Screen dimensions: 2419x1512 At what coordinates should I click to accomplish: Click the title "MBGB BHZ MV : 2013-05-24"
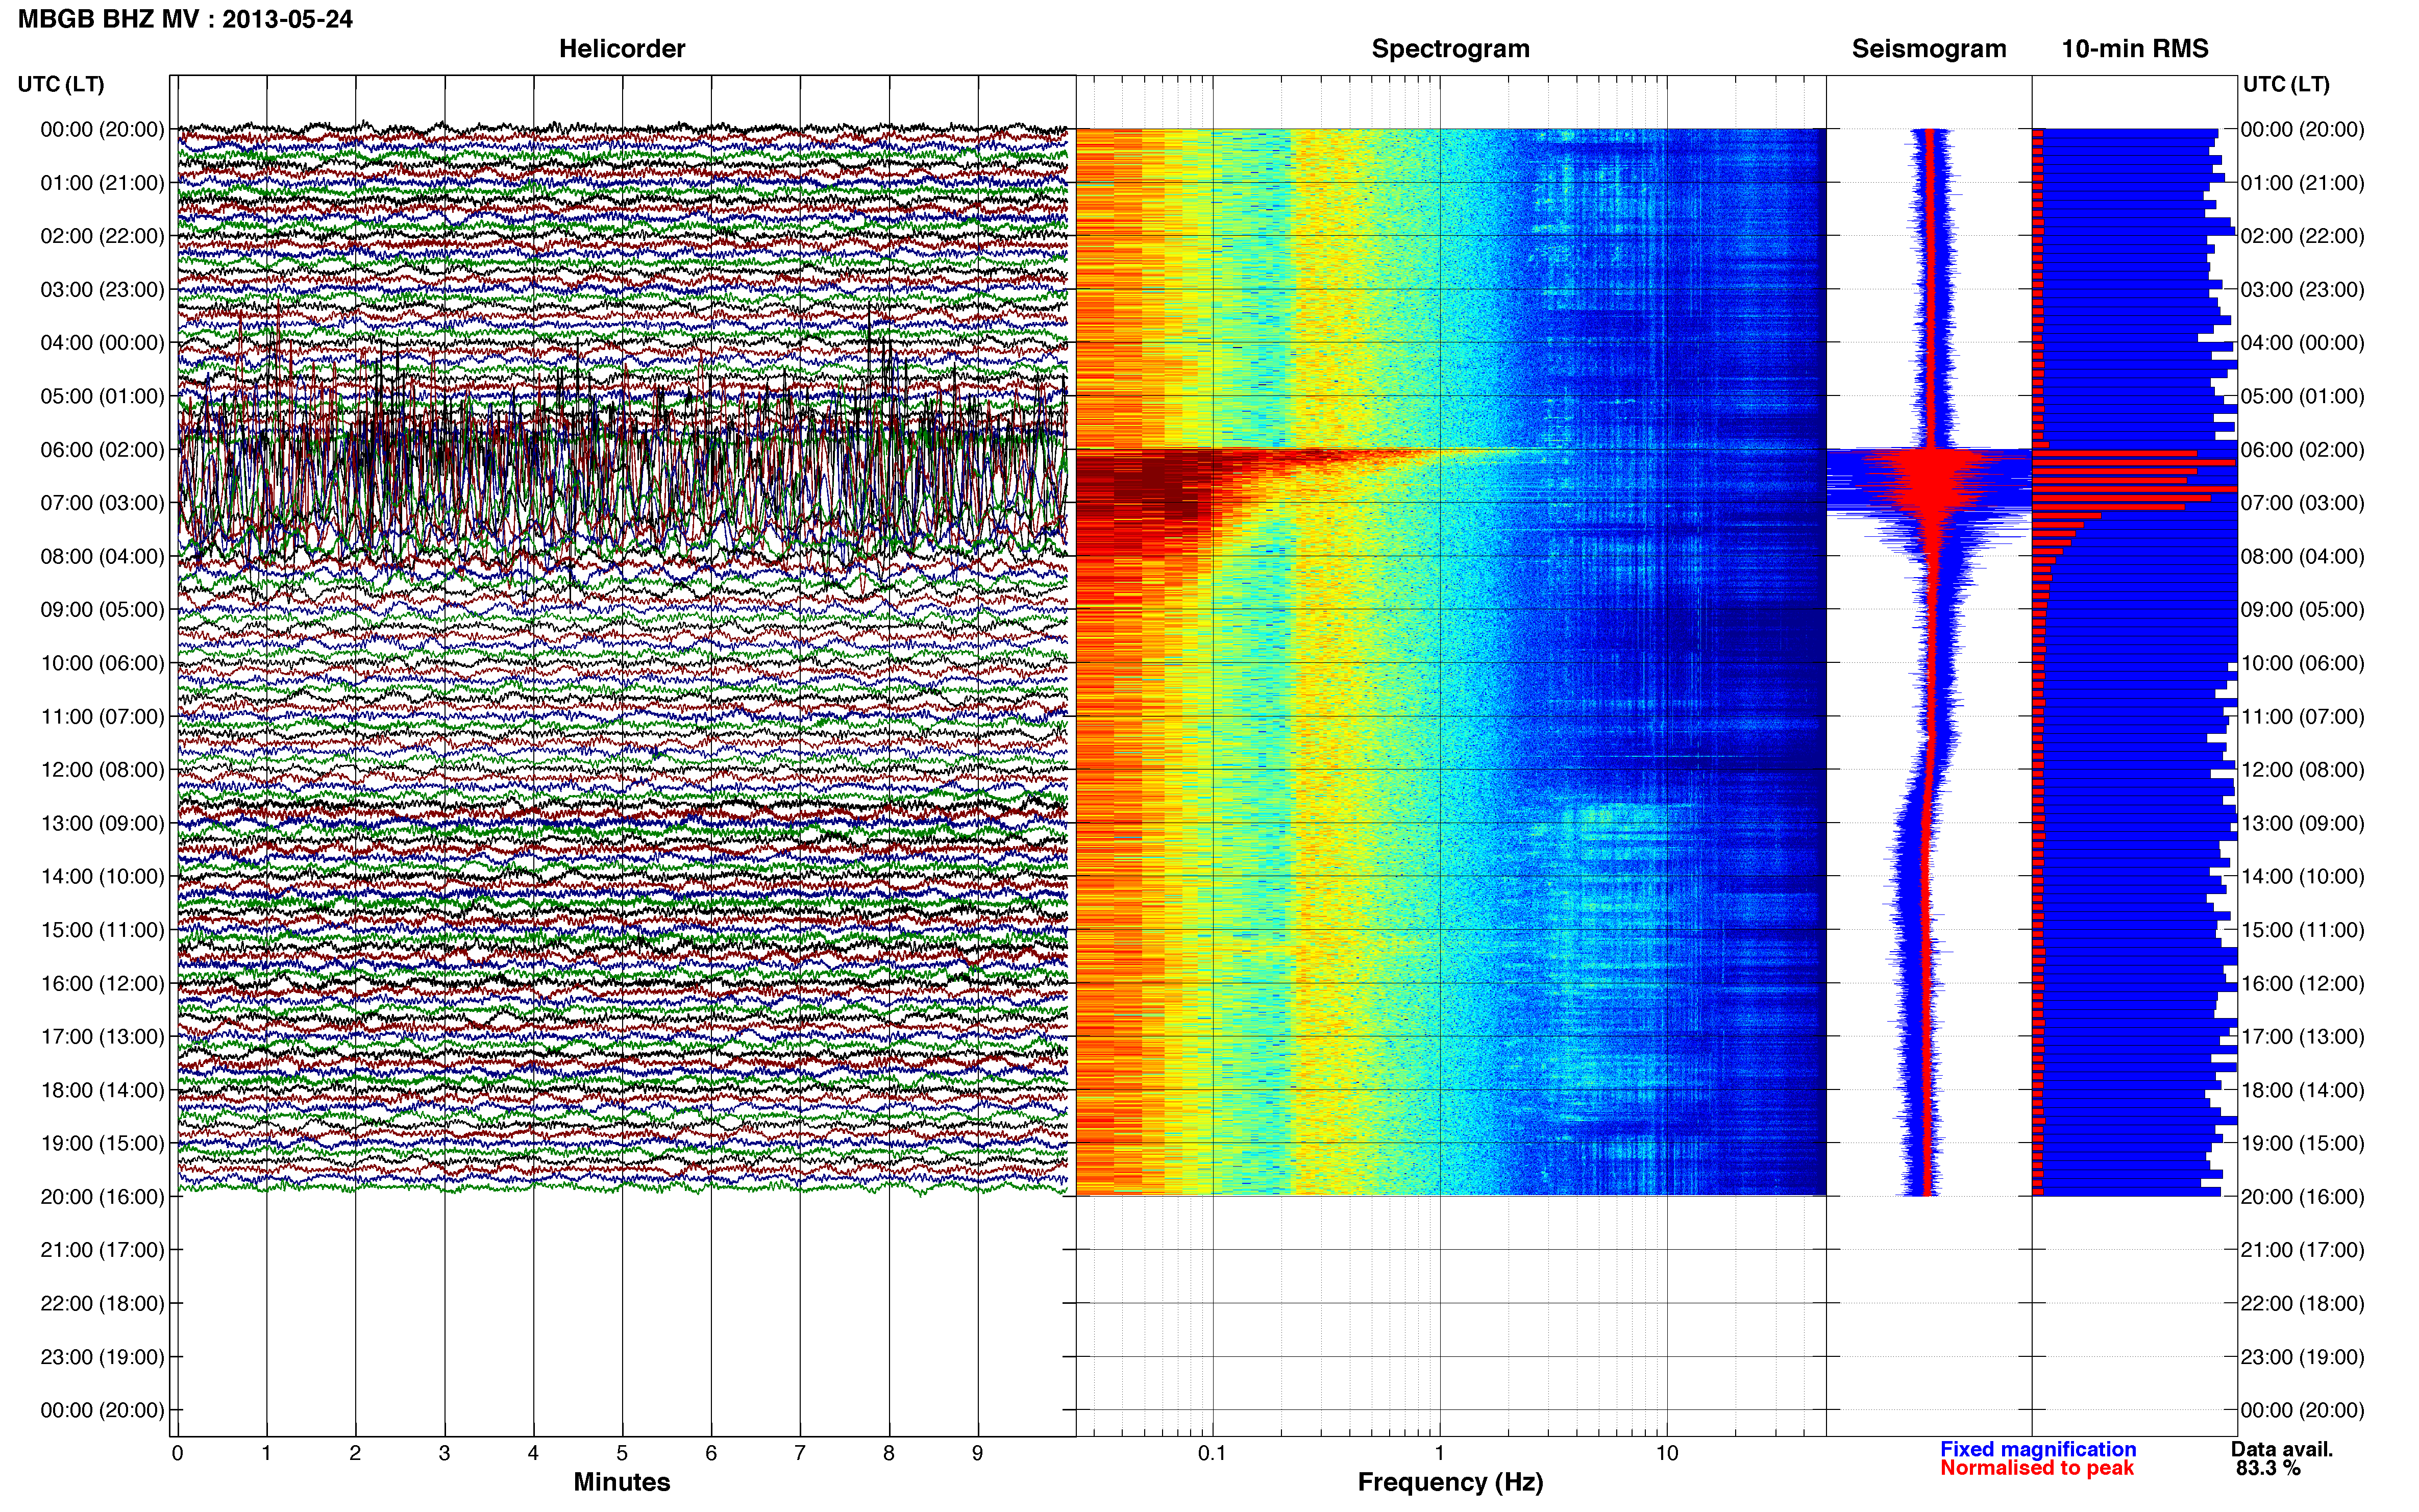click(185, 19)
